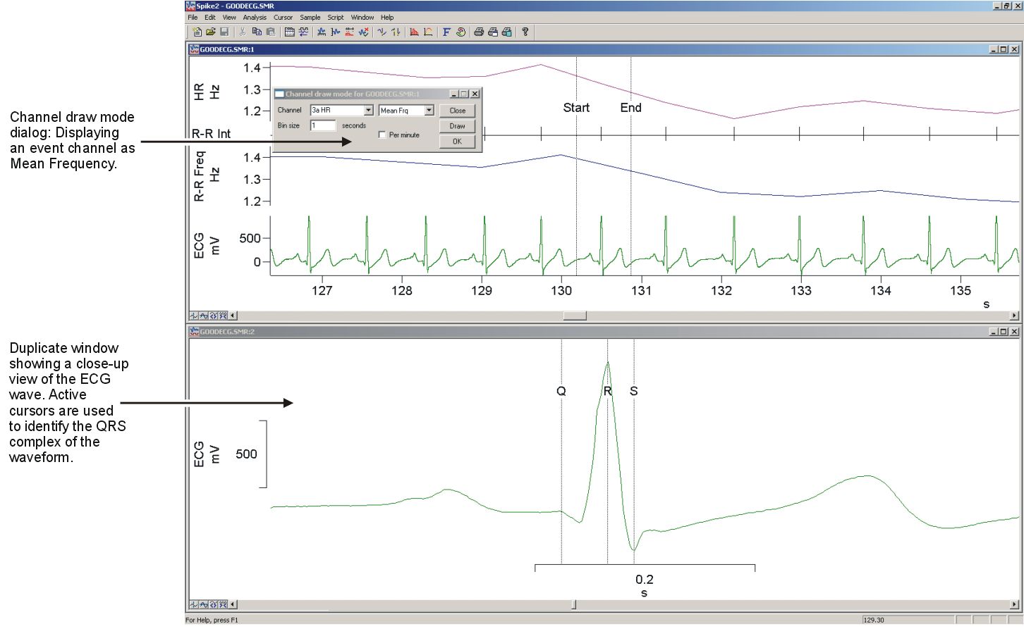Click scroll-right arrow in GOODECG.SMR:1 window
The height and width of the screenshot is (629, 1024).
pos(1015,316)
